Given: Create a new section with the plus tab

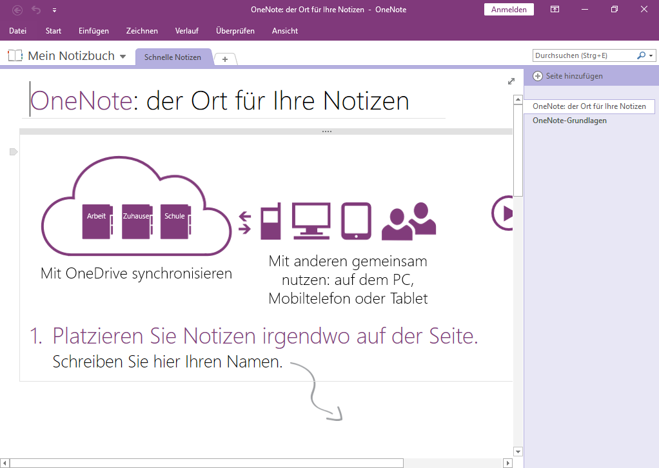Looking at the screenshot, I should pos(225,59).
